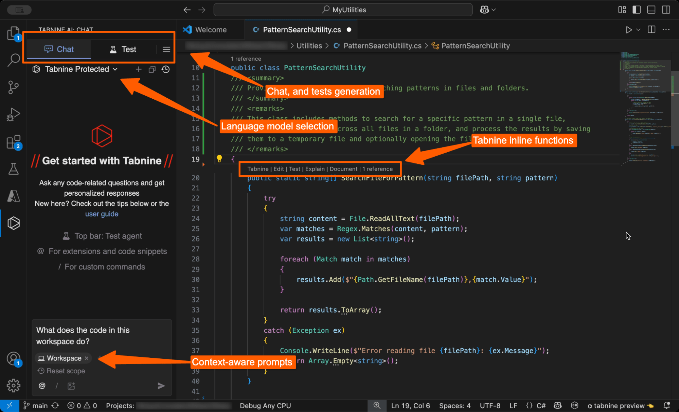679x412 pixels.
Task: Open the Testing beaker view
Action: tap(13, 169)
